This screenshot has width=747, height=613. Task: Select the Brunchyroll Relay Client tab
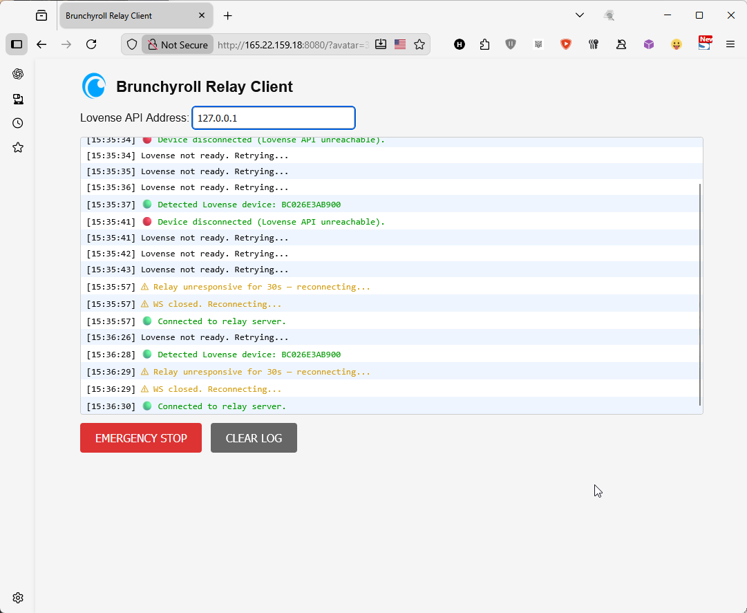(x=128, y=15)
